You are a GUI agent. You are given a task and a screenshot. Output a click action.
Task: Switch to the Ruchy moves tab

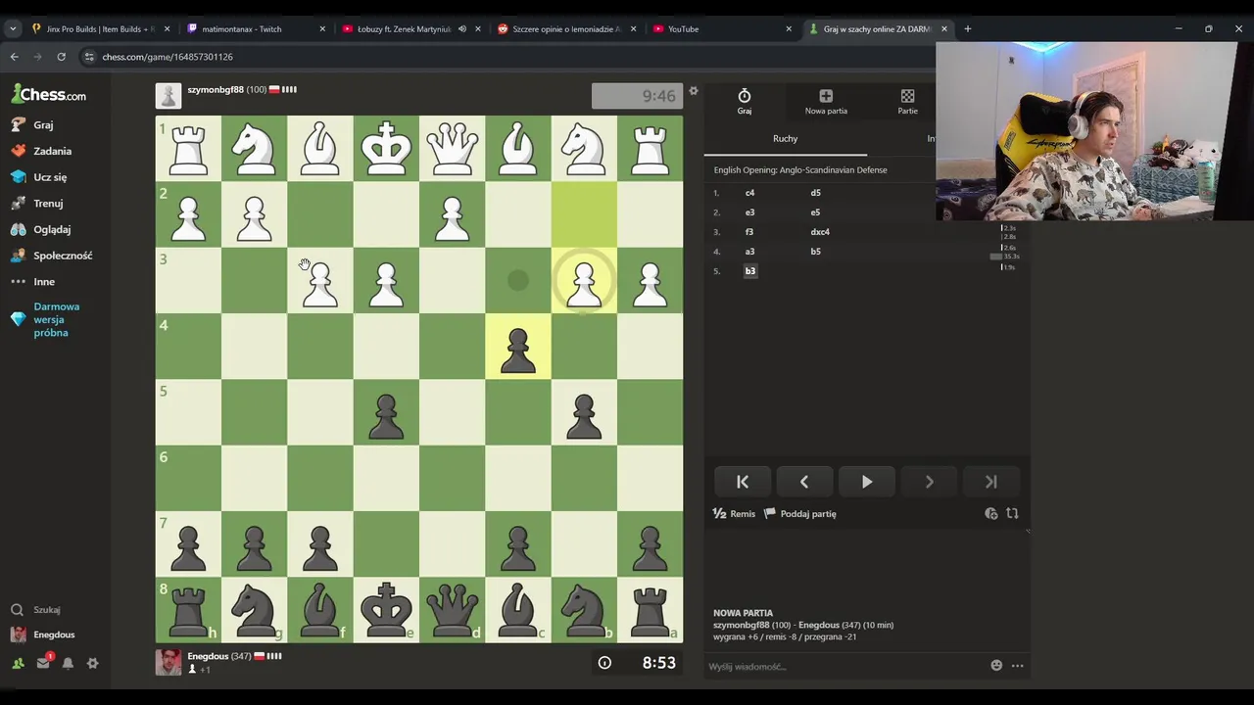point(785,139)
